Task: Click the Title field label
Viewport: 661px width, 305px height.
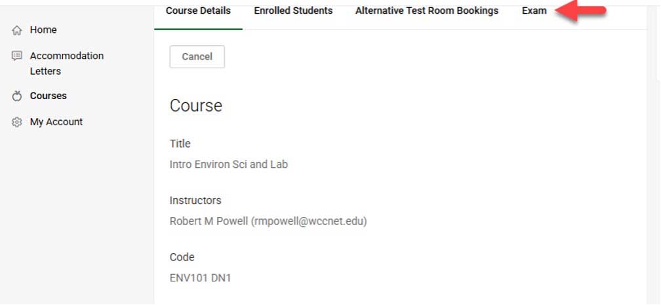Action: pos(180,144)
